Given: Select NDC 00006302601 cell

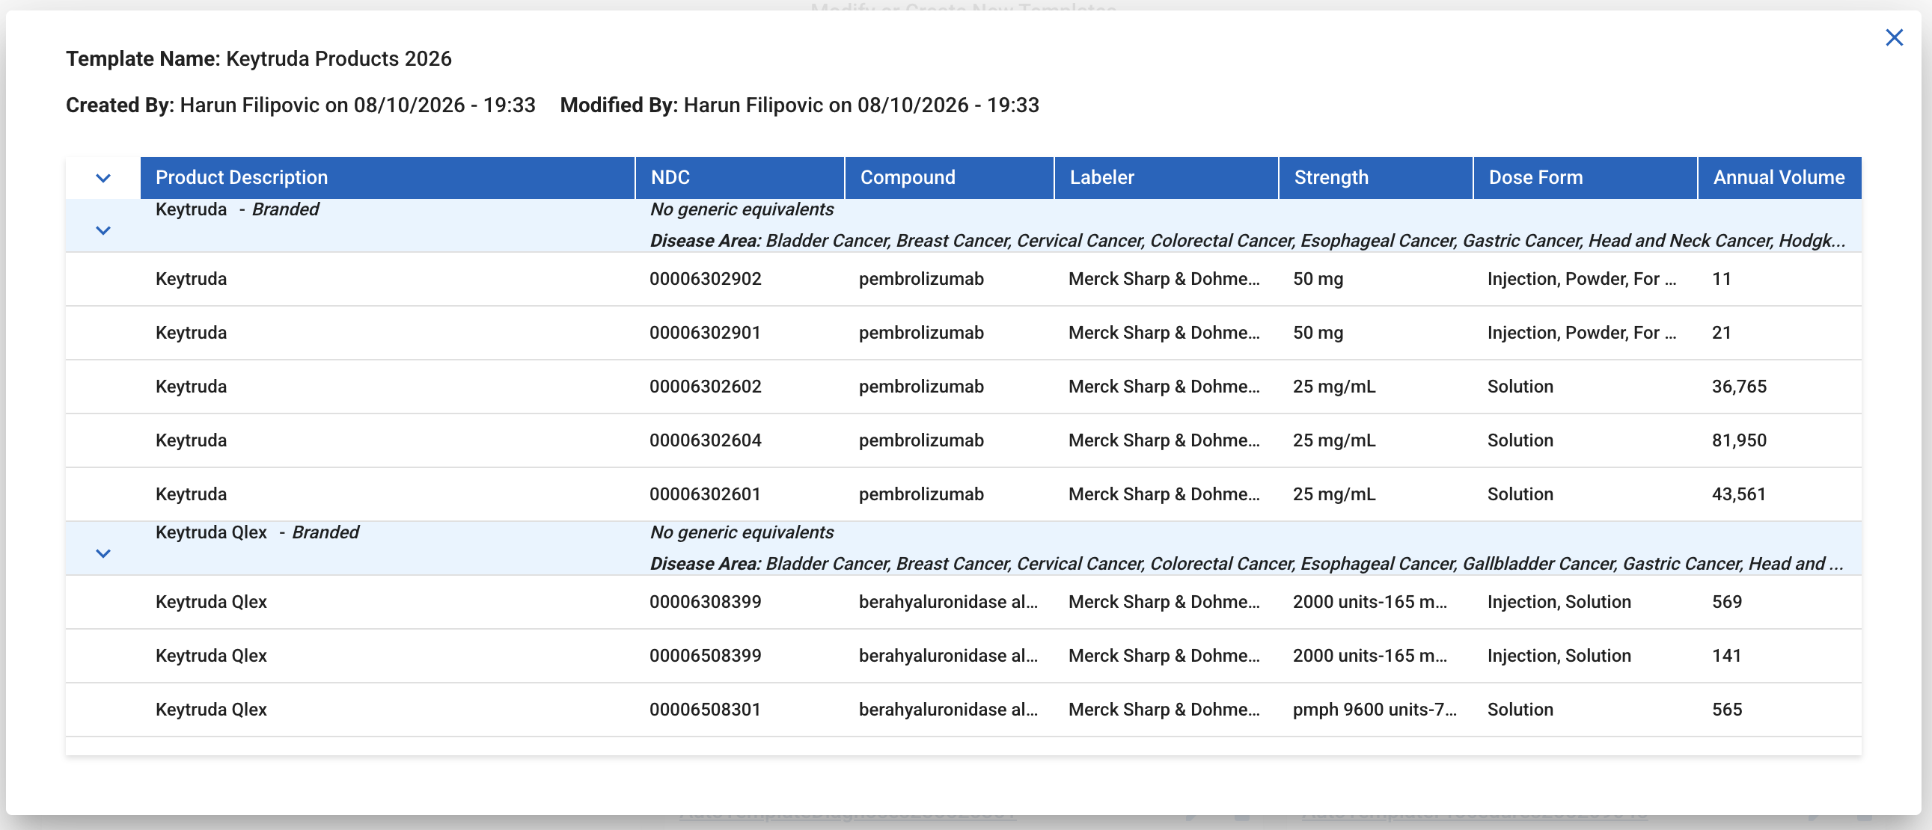Looking at the screenshot, I should 705,495.
